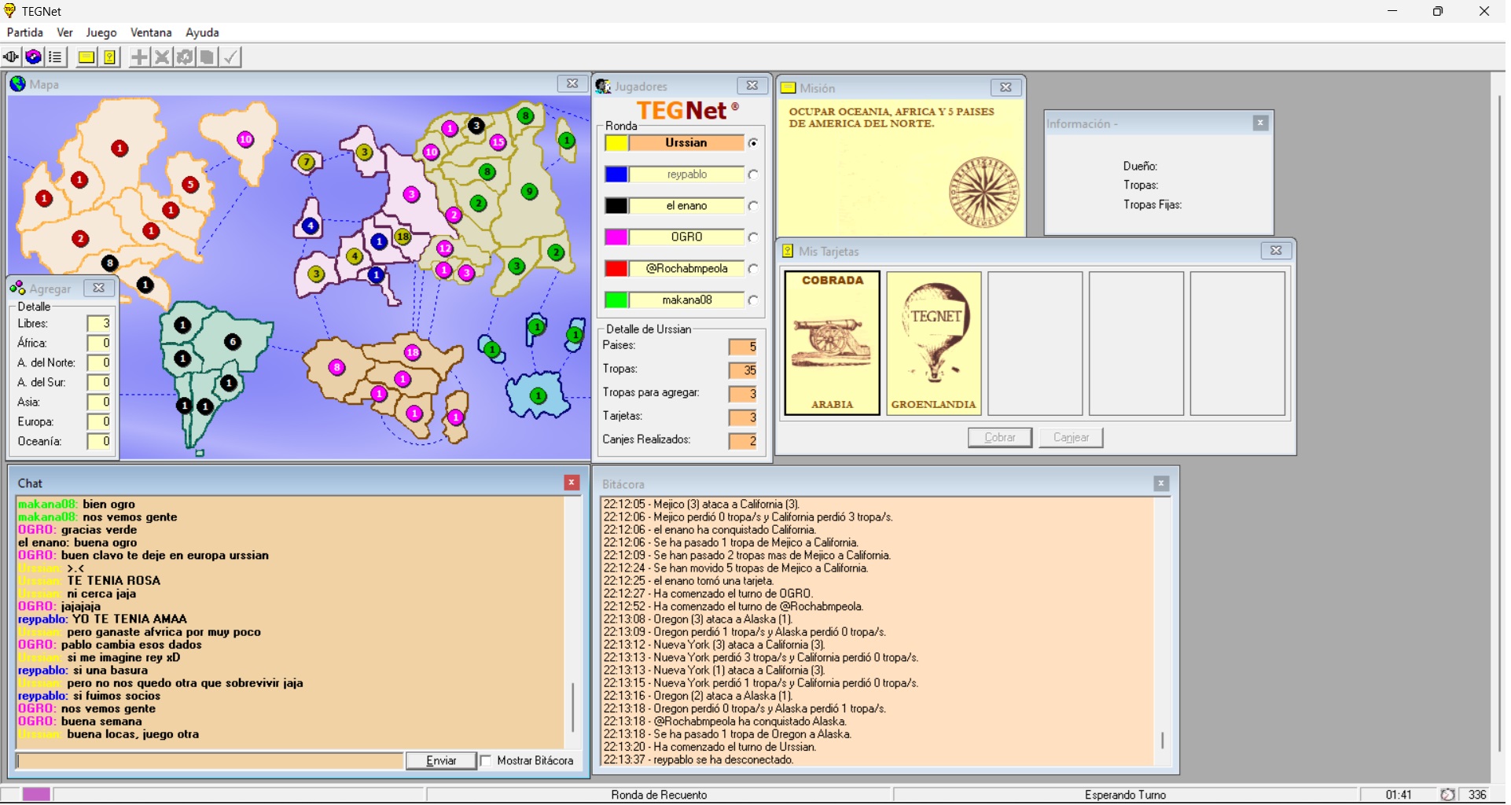1511x805 pixels.
Task: Select the radio button next to el enano
Action: click(x=753, y=206)
